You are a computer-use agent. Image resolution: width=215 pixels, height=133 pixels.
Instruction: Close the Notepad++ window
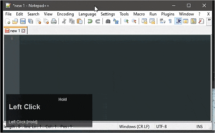[204, 5]
